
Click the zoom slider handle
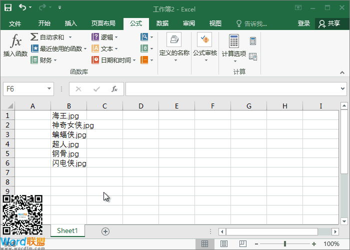tap(285, 244)
